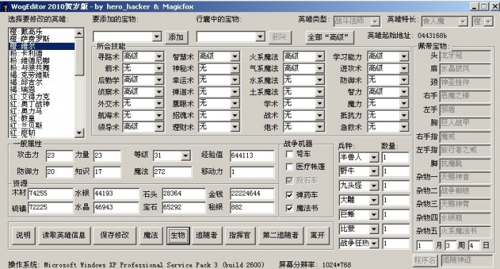Screen dimensions: 500x269
Task: Open the 第二追随者 button
Action: [x=281, y=235]
